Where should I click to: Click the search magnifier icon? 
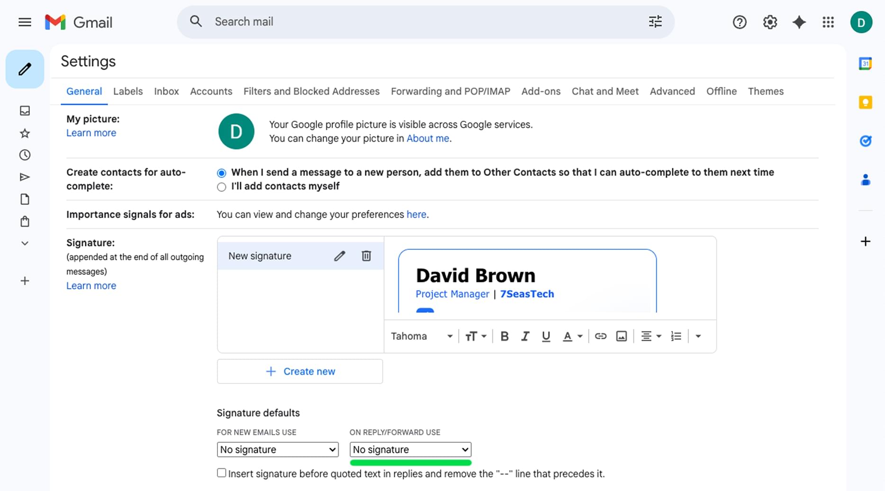pos(196,21)
